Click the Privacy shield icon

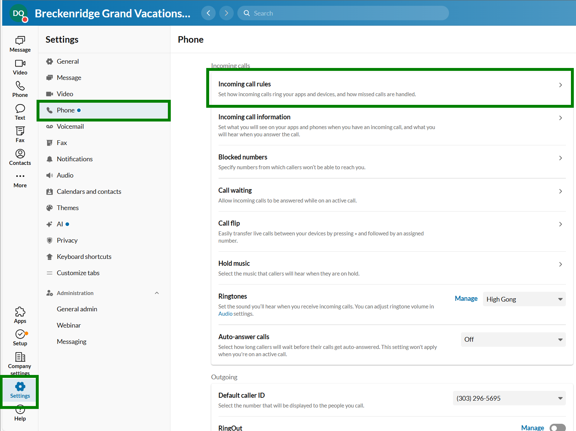pos(50,240)
